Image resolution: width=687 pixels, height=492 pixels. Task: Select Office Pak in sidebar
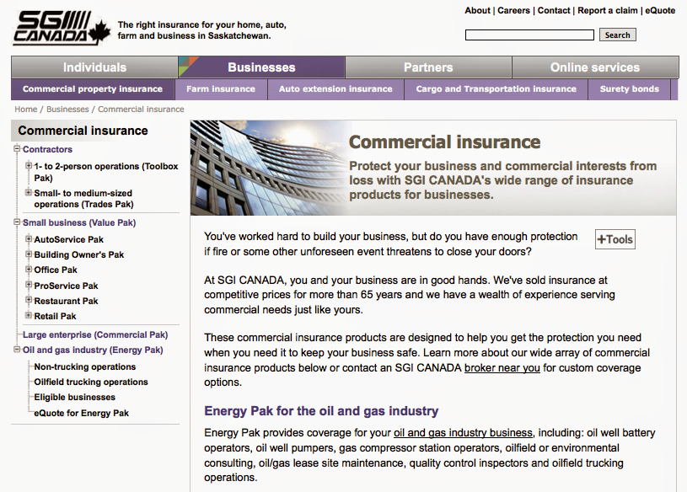pyautogui.click(x=56, y=270)
